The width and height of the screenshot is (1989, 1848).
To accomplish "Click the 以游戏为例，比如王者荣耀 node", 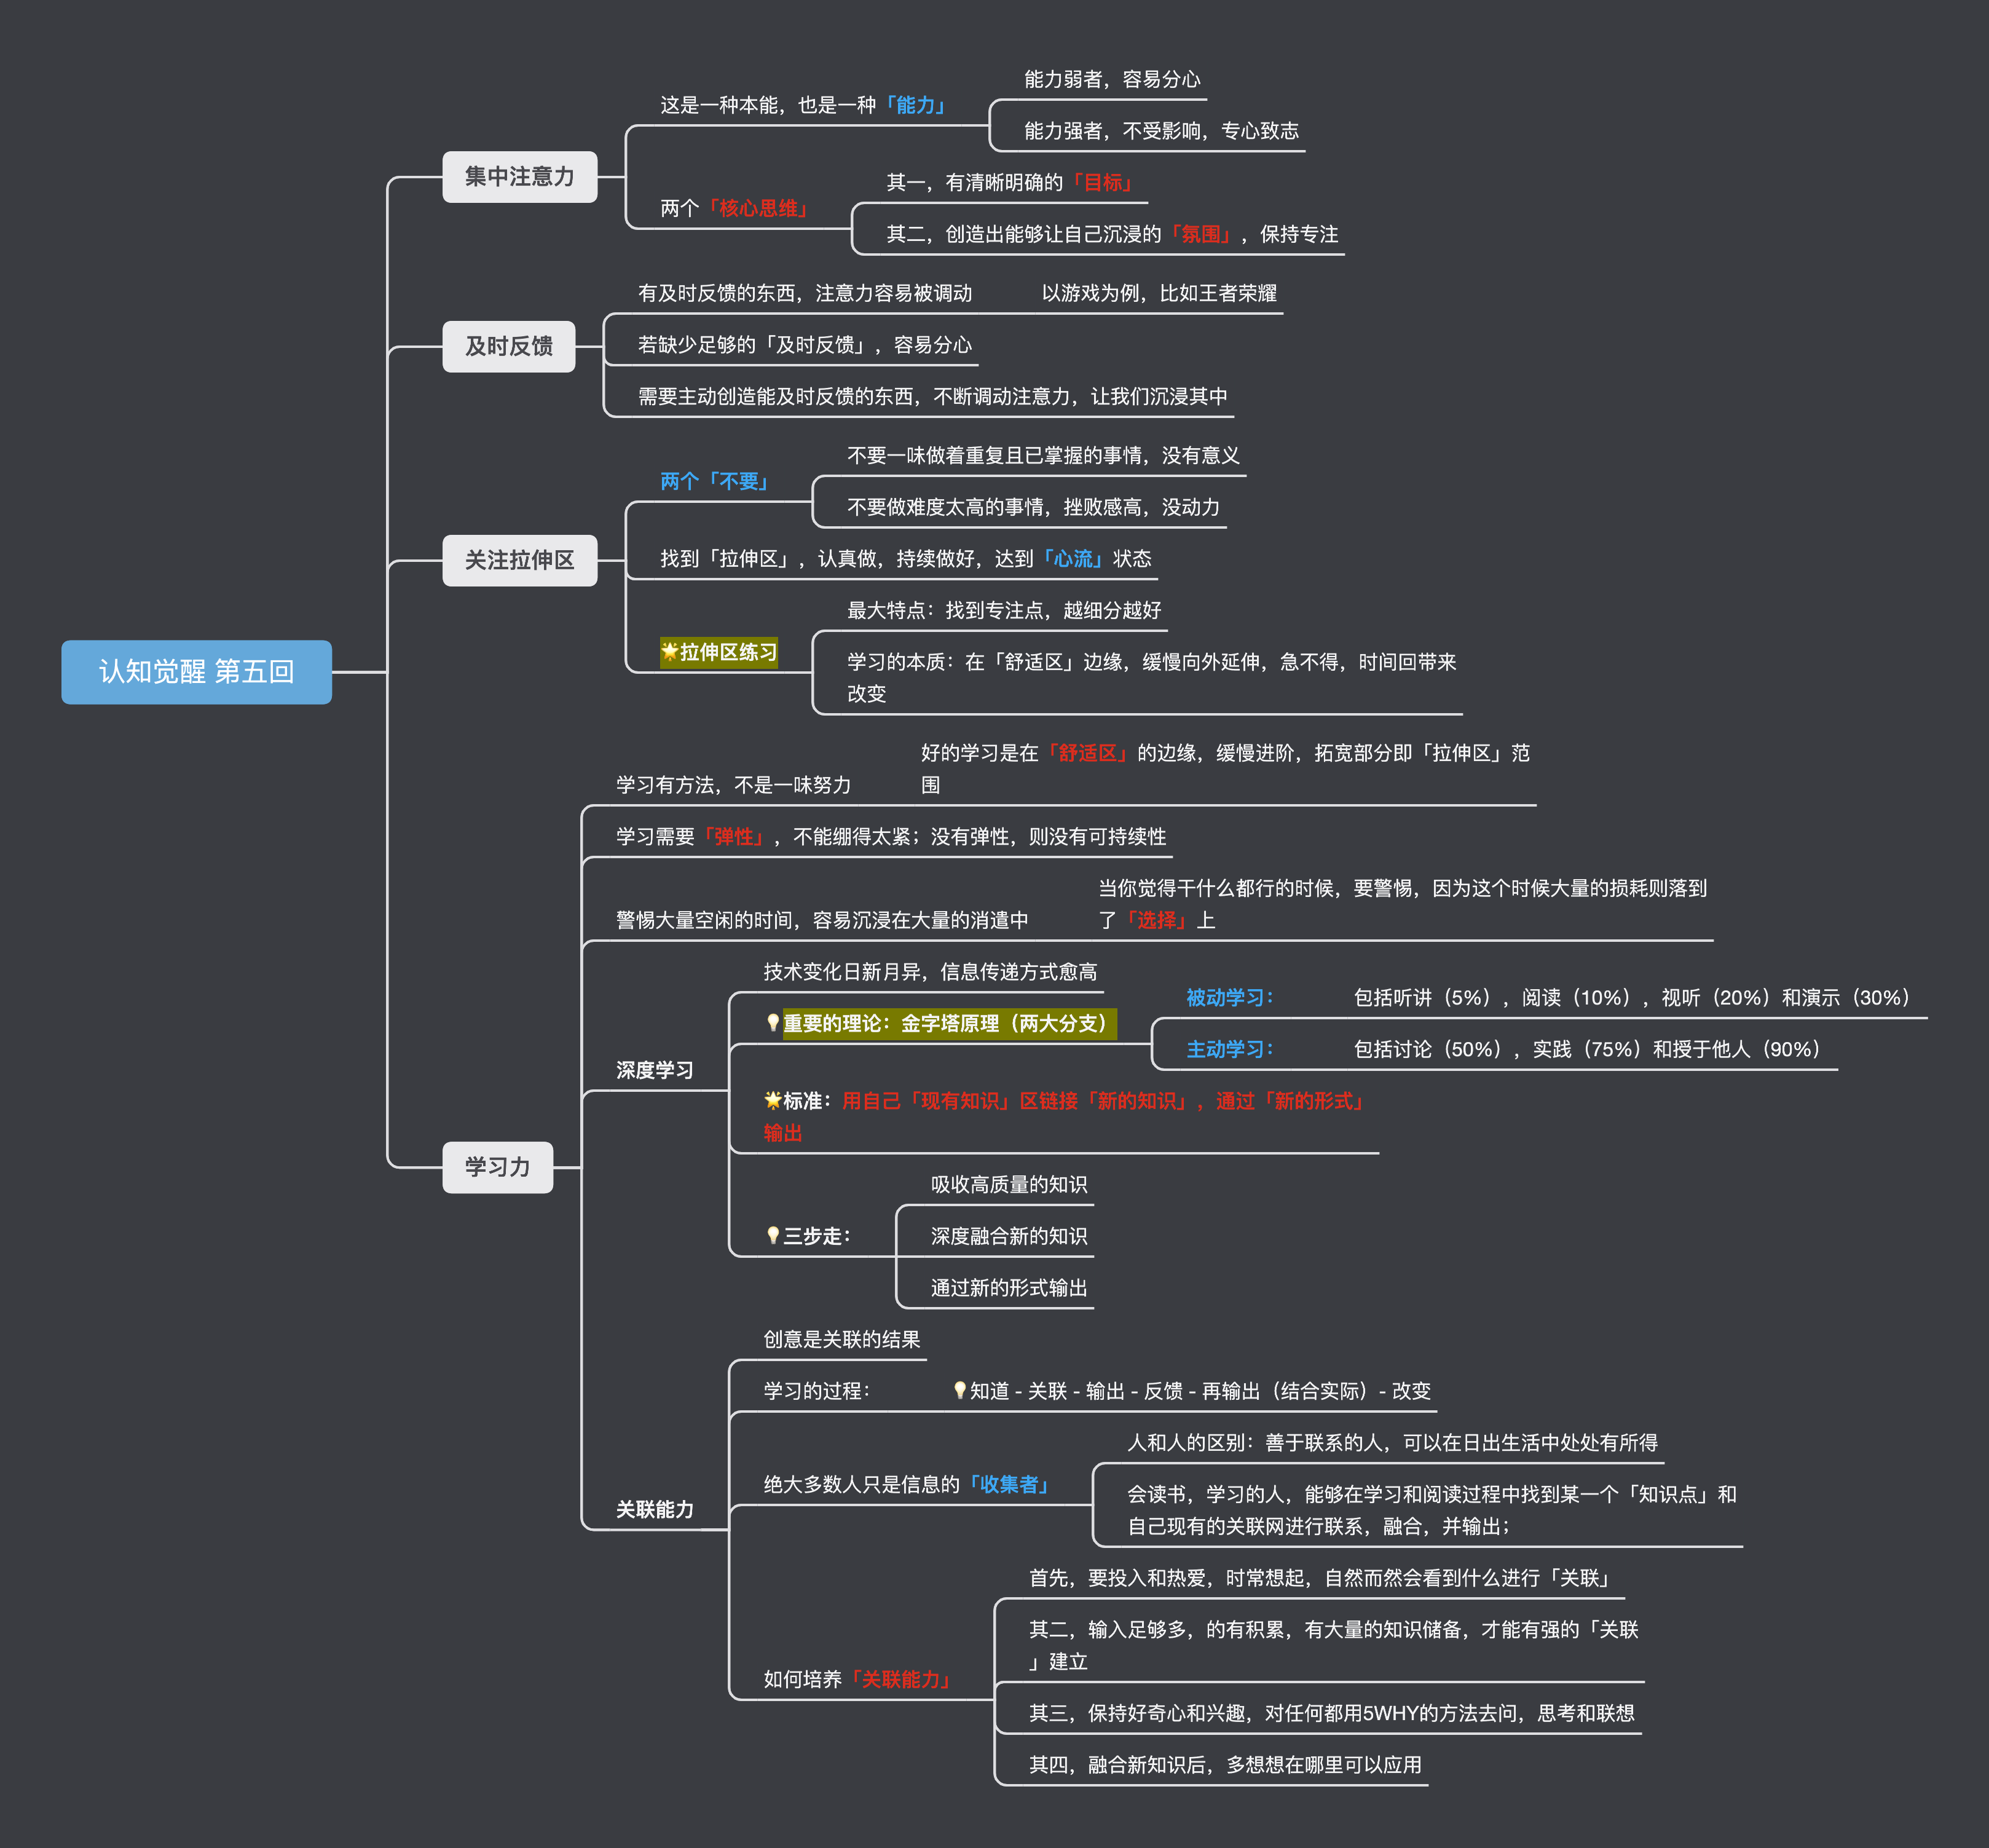I will [x=1158, y=293].
